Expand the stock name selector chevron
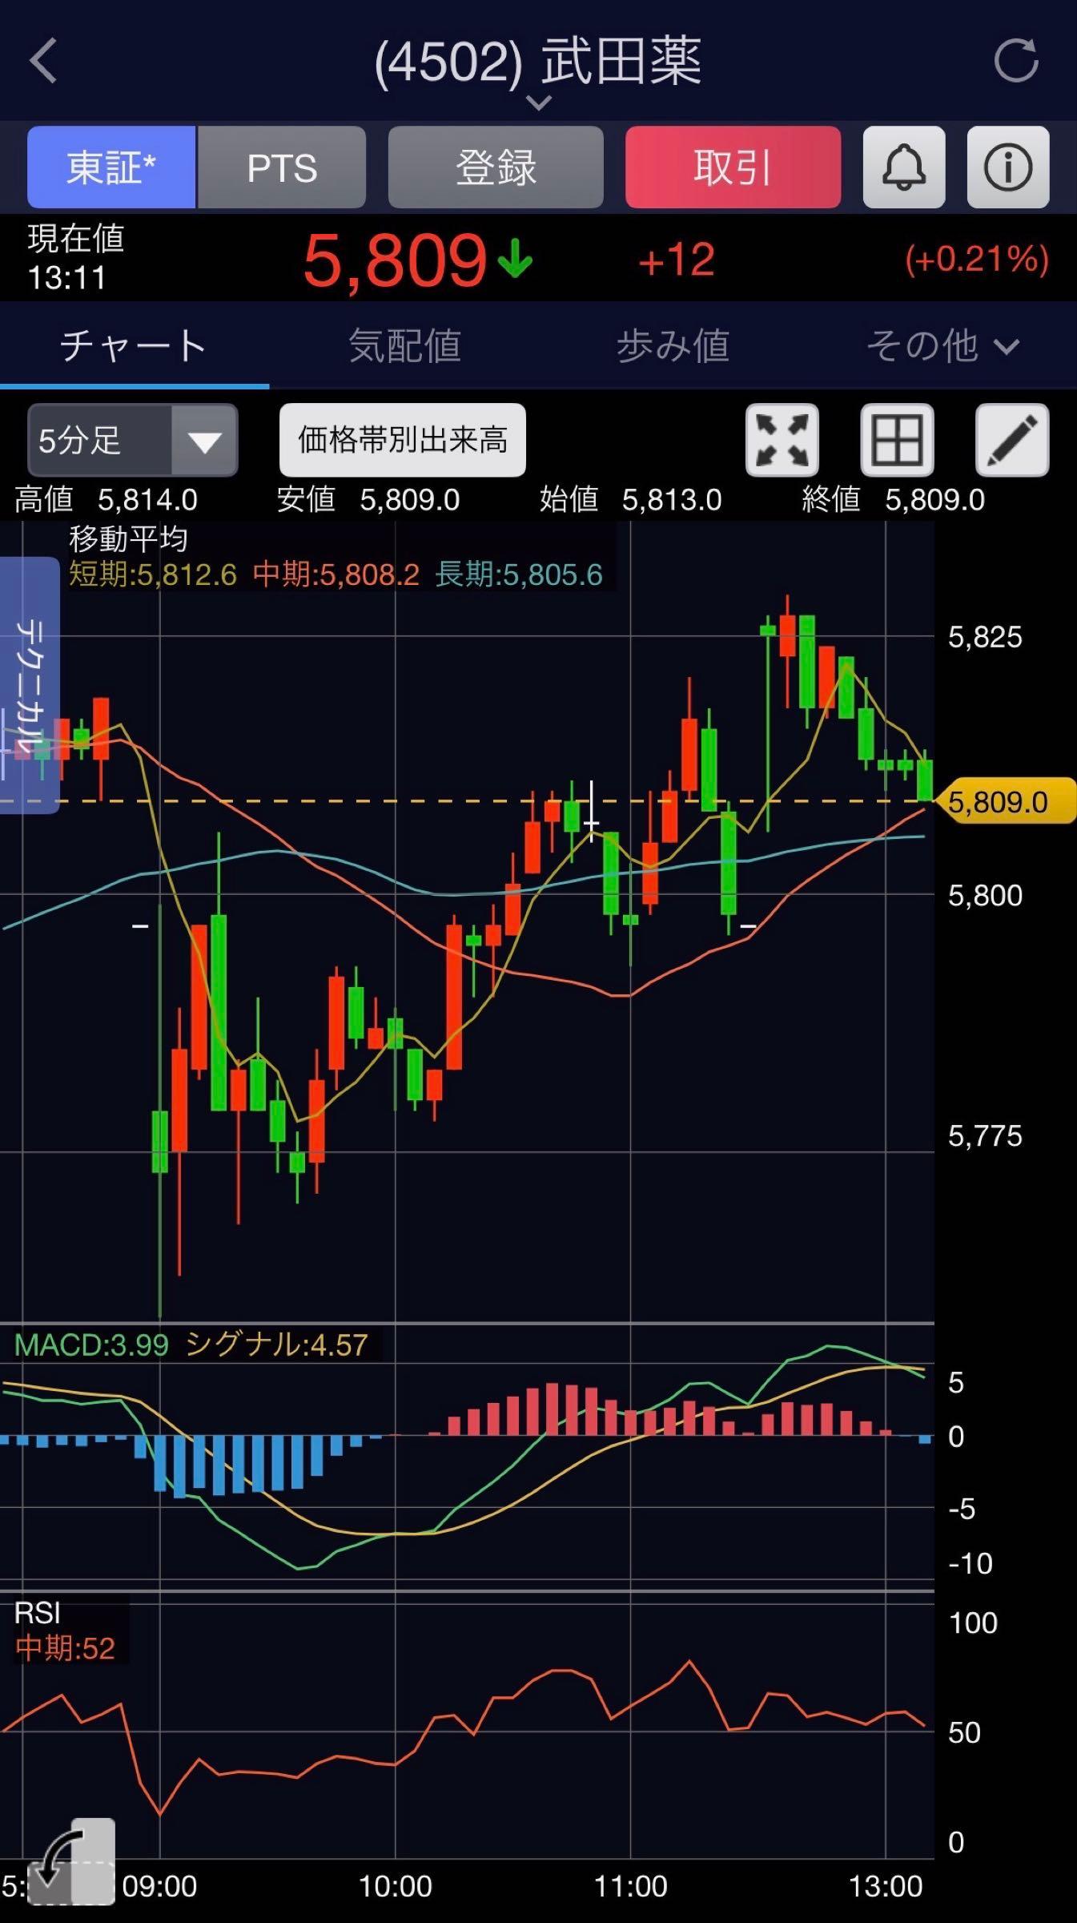This screenshot has height=1923, width=1077. pyautogui.click(x=539, y=103)
